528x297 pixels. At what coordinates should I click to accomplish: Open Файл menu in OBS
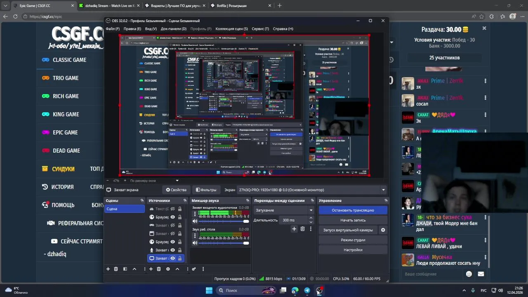pyautogui.click(x=113, y=29)
